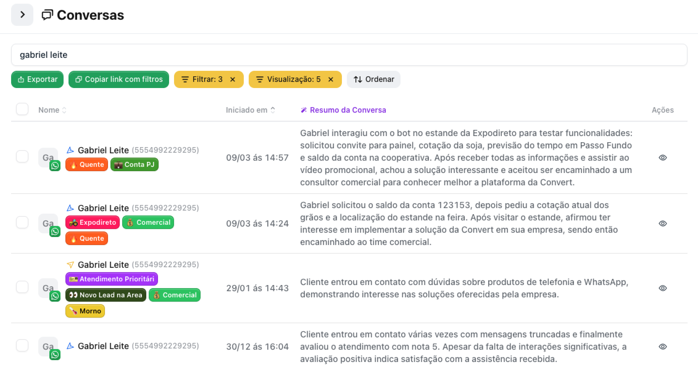Open the Filtrar: 3 filter menu

click(x=202, y=79)
